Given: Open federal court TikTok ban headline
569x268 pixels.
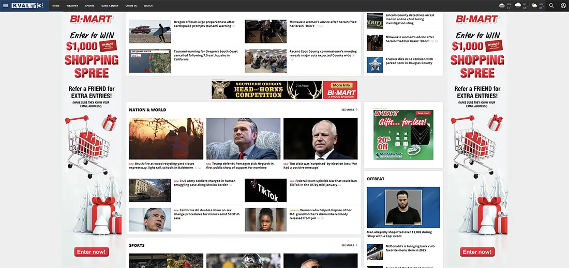Looking at the screenshot, I should (323, 183).
